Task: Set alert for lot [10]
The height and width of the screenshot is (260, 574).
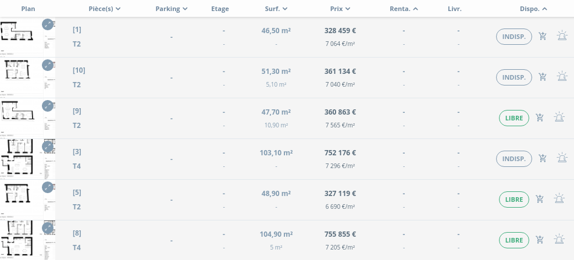Action: [x=562, y=77]
